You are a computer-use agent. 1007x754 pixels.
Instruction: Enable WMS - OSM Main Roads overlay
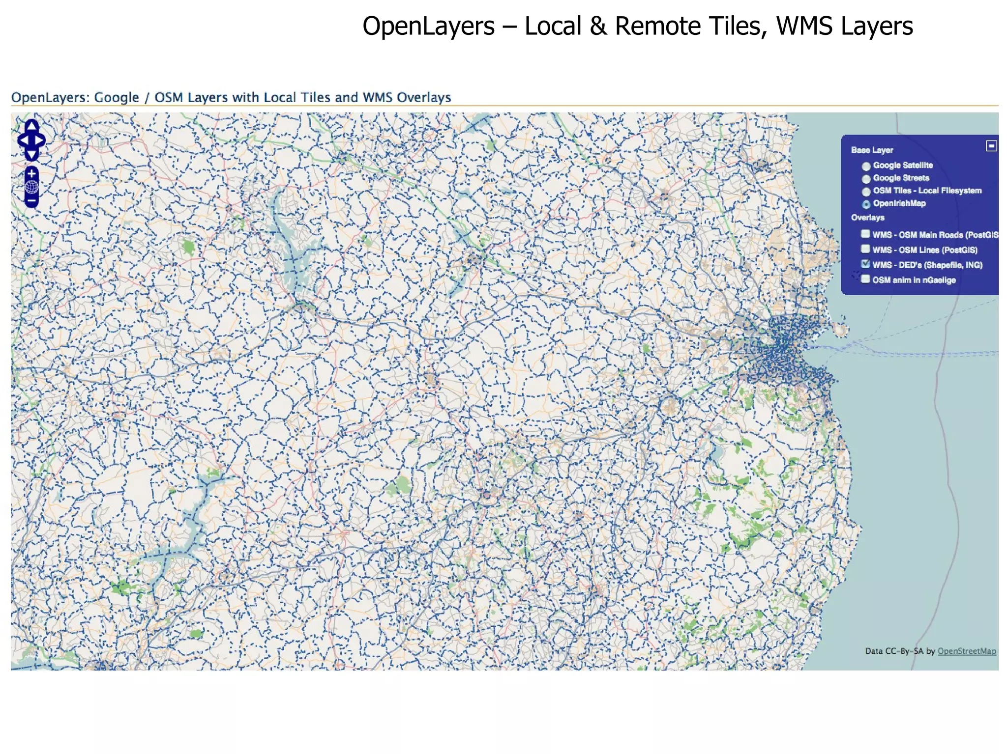coord(865,234)
